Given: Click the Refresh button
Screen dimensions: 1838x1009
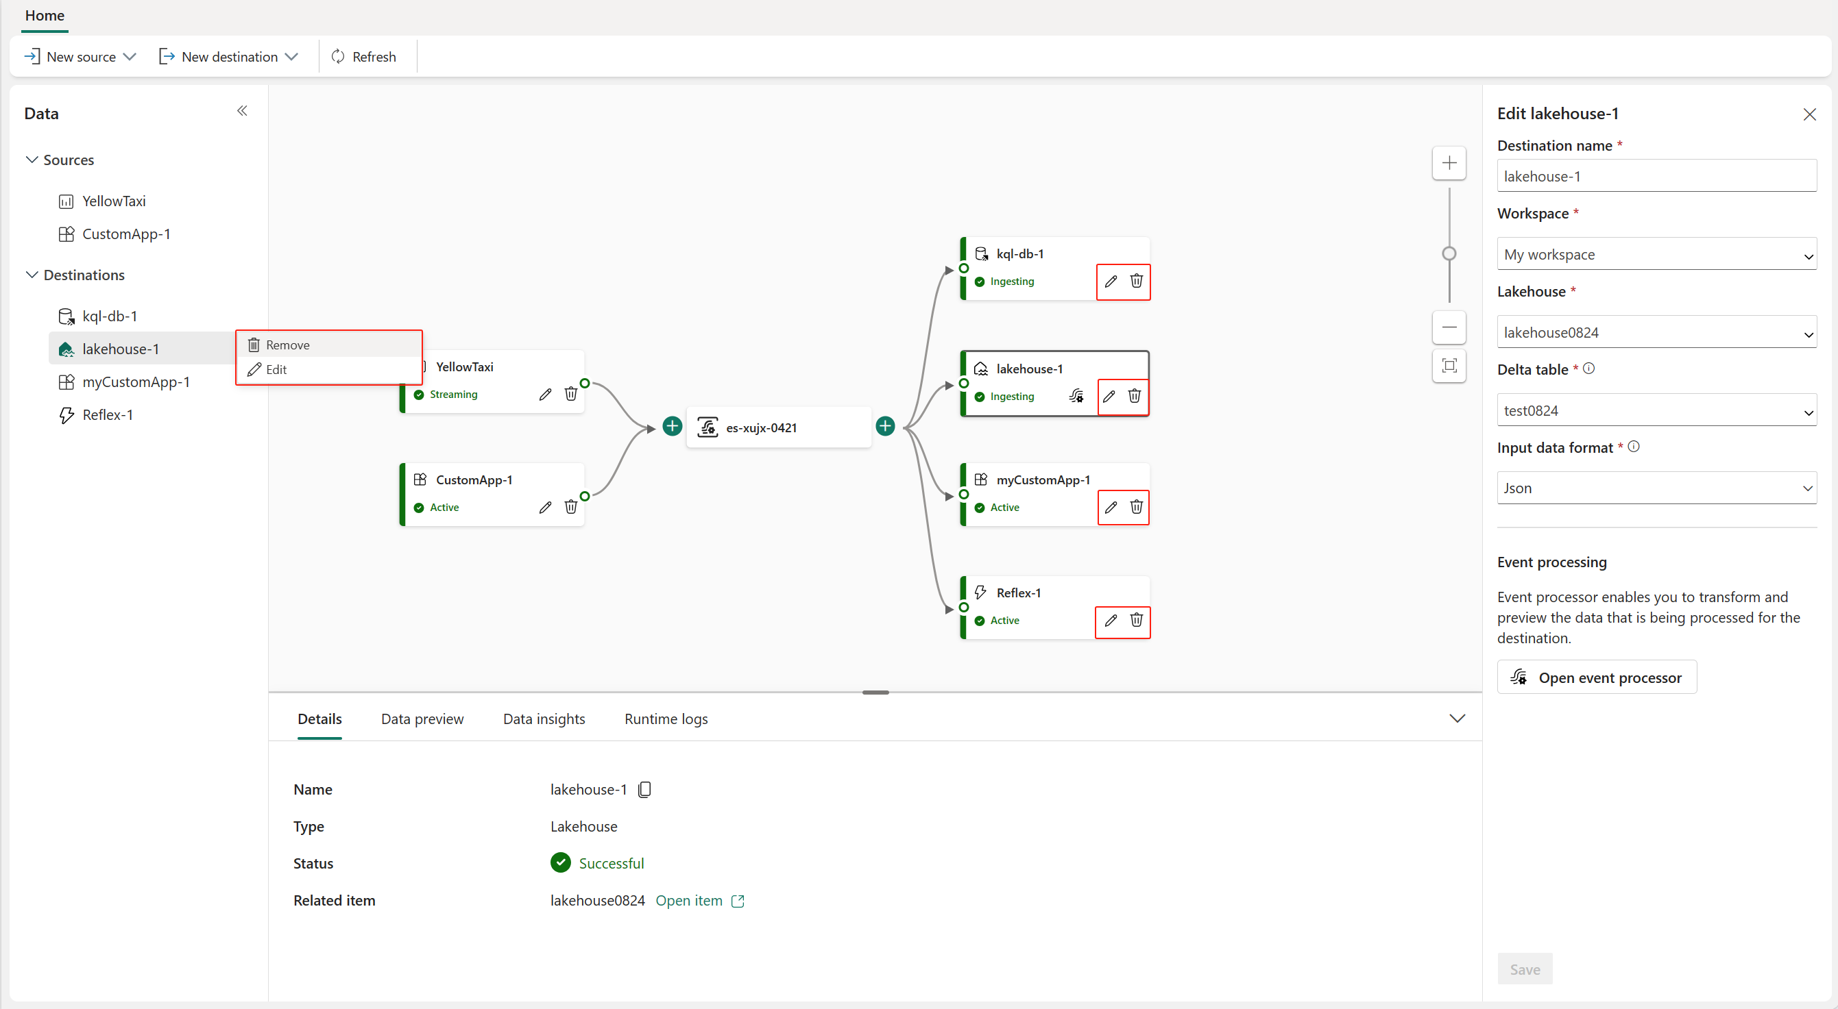Looking at the screenshot, I should pos(364,56).
